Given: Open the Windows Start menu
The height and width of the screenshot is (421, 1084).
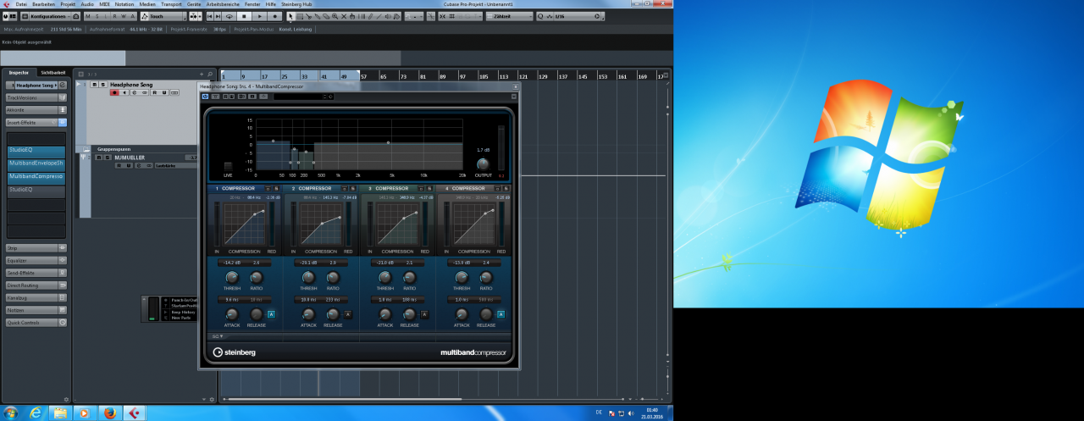Looking at the screenshot, I should [10, 413].
